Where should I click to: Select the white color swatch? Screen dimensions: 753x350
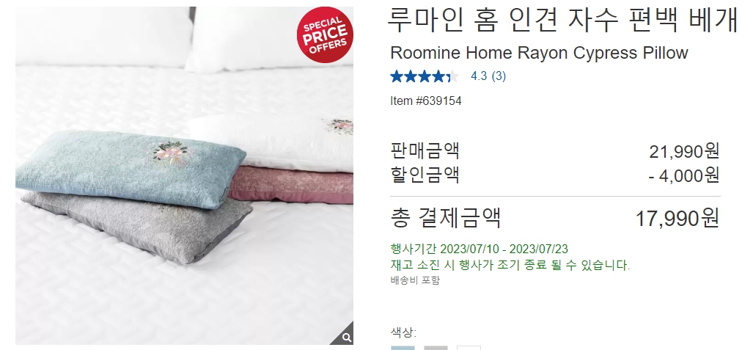click(469, 348)
